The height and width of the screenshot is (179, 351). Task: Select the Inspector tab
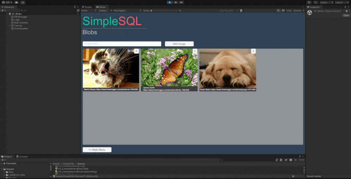click(313, 7)
